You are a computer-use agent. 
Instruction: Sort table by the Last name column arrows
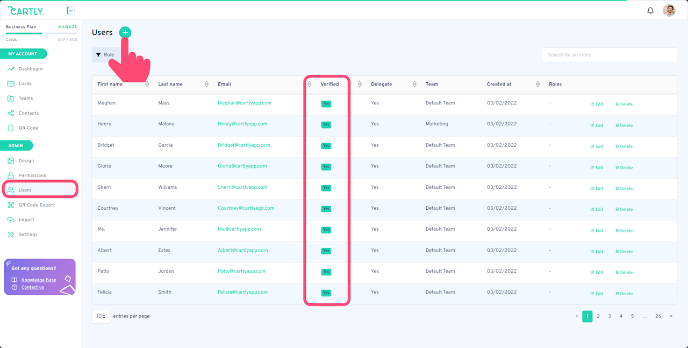(206, 84)
